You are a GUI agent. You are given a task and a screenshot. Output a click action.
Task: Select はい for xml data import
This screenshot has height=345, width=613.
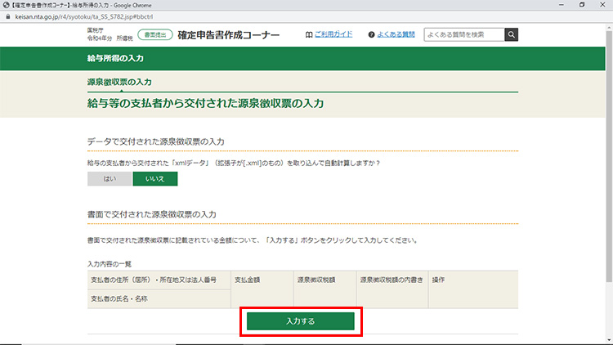tap(110, 178)
